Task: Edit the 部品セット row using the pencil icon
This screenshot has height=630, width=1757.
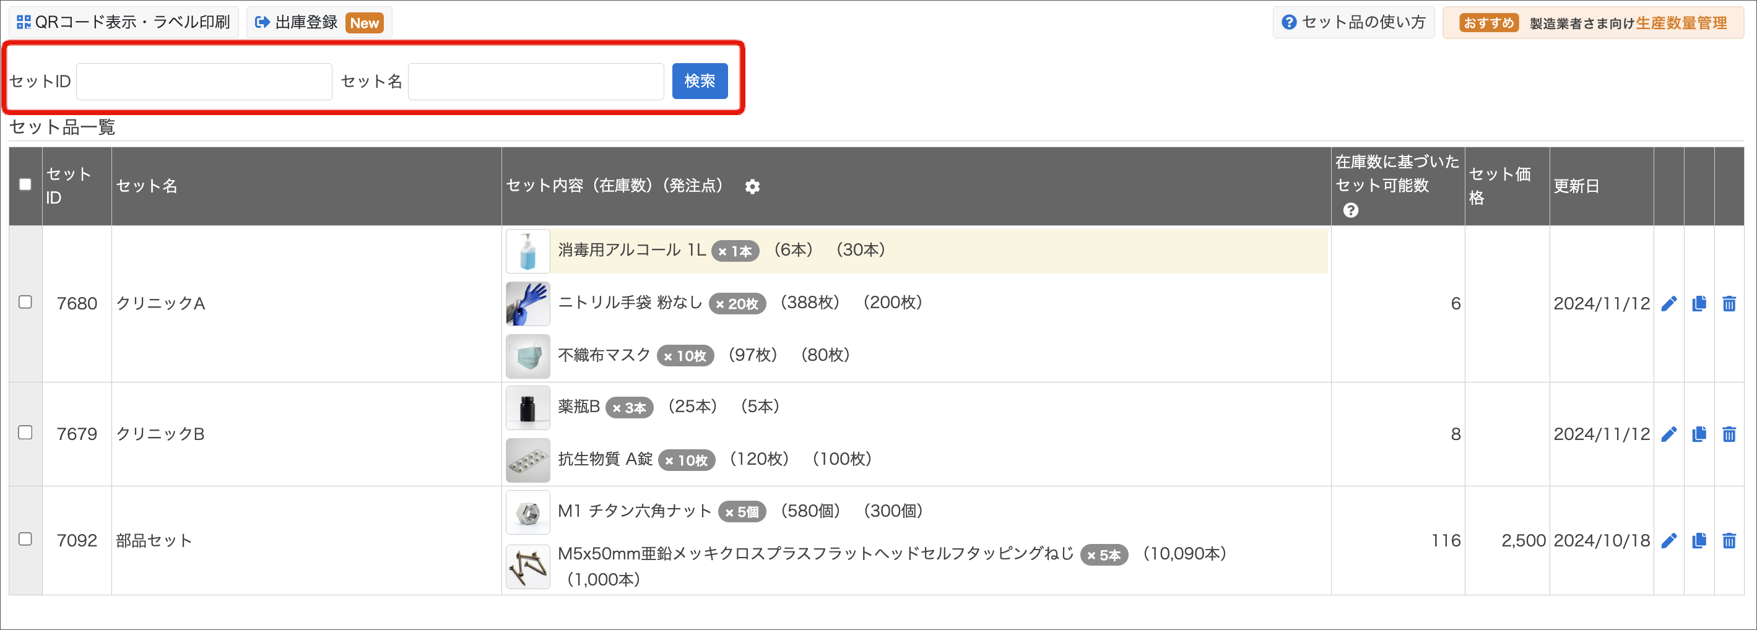Action: click(1669, 540)
